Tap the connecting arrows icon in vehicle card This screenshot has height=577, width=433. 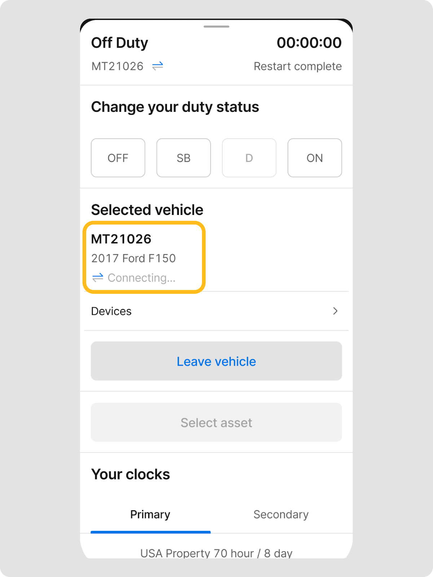tap(98, 277)
